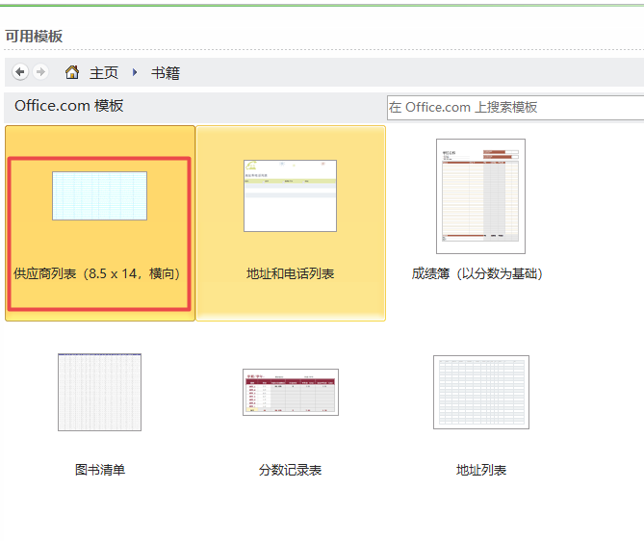This screenshot has height=541, width=644.
Task: Select the 分数记录表 template thumbnail
Action: pyautogui.click(x=291, y=393)
